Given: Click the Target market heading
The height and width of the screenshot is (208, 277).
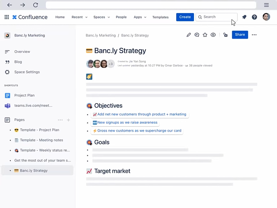Looking at the screenshot, I should pyautogui.click(x=112, y=171).
